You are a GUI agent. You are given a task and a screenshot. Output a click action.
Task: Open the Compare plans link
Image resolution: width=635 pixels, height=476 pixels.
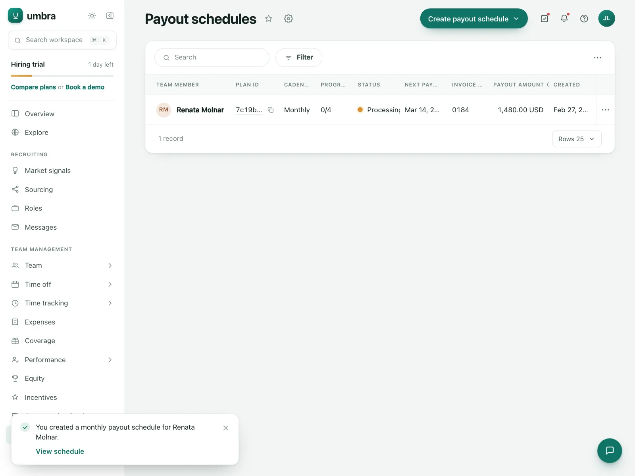33,87
